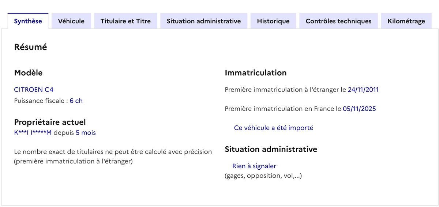This screenshot has height=207, width=439.
Task: Switch to the Véhicule tab
Action: [x=71, y=21]
